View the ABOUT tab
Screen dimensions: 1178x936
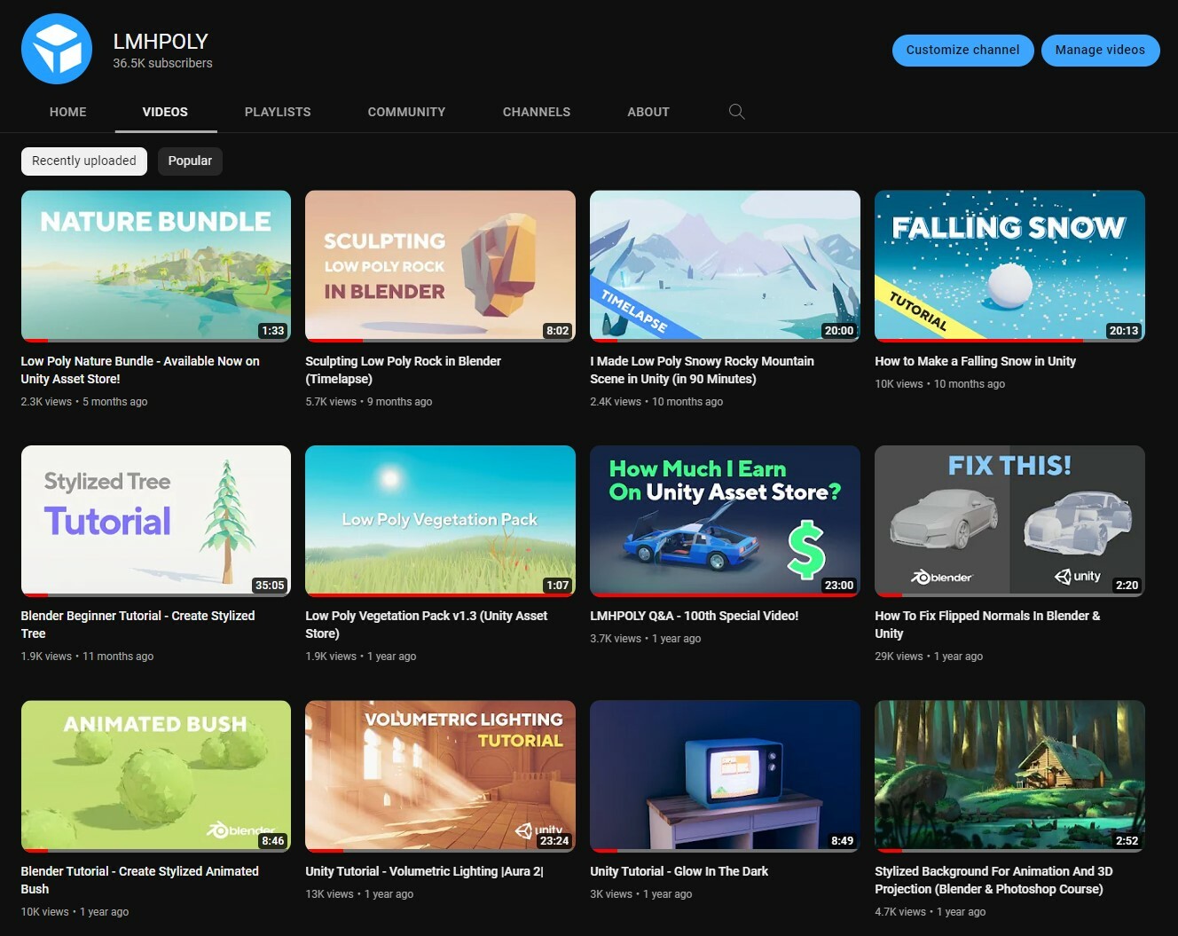click(648, 112)
